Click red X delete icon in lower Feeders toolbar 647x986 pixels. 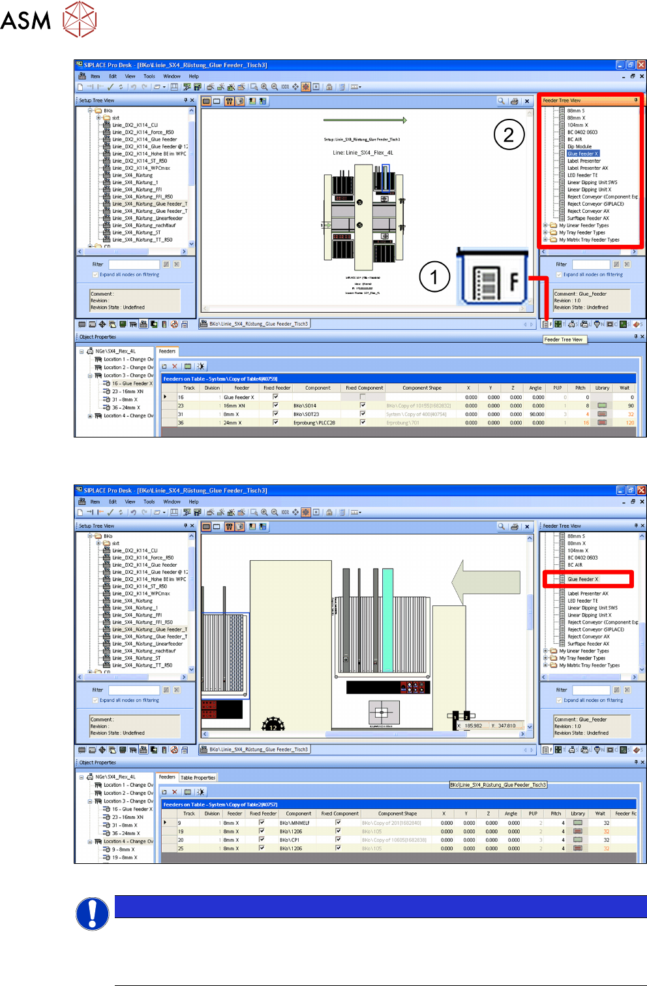(x=175, y=792)
